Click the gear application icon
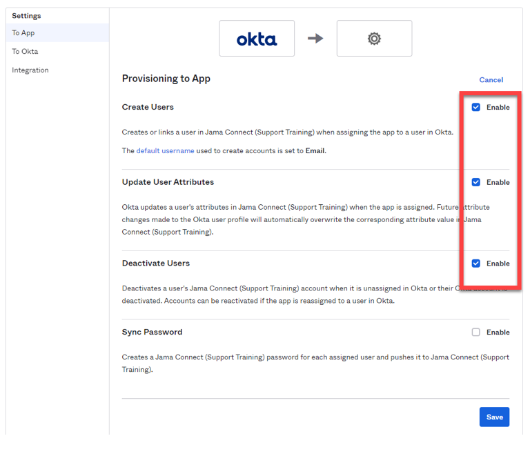 point(374,39)
